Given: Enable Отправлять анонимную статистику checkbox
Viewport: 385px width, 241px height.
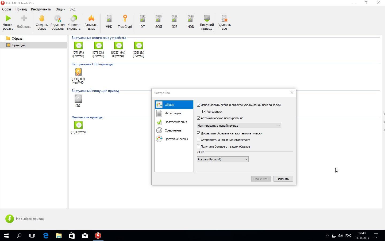Looking at the screenshot, I should click(x=198, y=140).
